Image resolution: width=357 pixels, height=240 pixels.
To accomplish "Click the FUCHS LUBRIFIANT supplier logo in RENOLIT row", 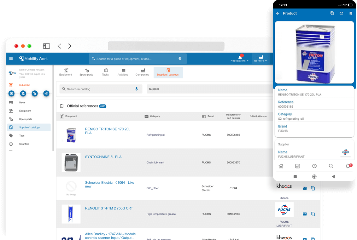I will [x=284, y=210].
